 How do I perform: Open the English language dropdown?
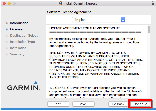(x=99, y=20)
